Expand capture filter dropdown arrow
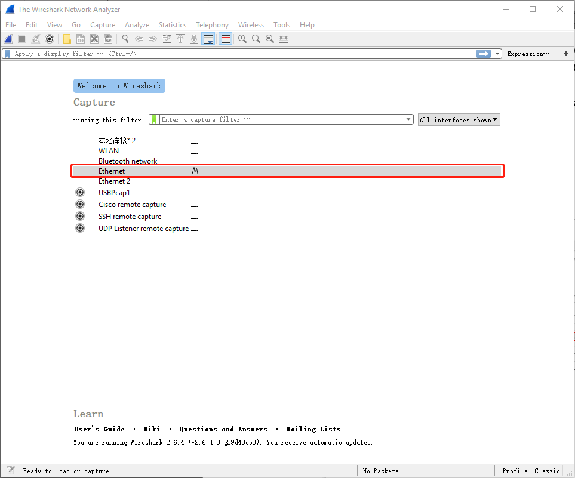575x478 pixels. (408, 119)
